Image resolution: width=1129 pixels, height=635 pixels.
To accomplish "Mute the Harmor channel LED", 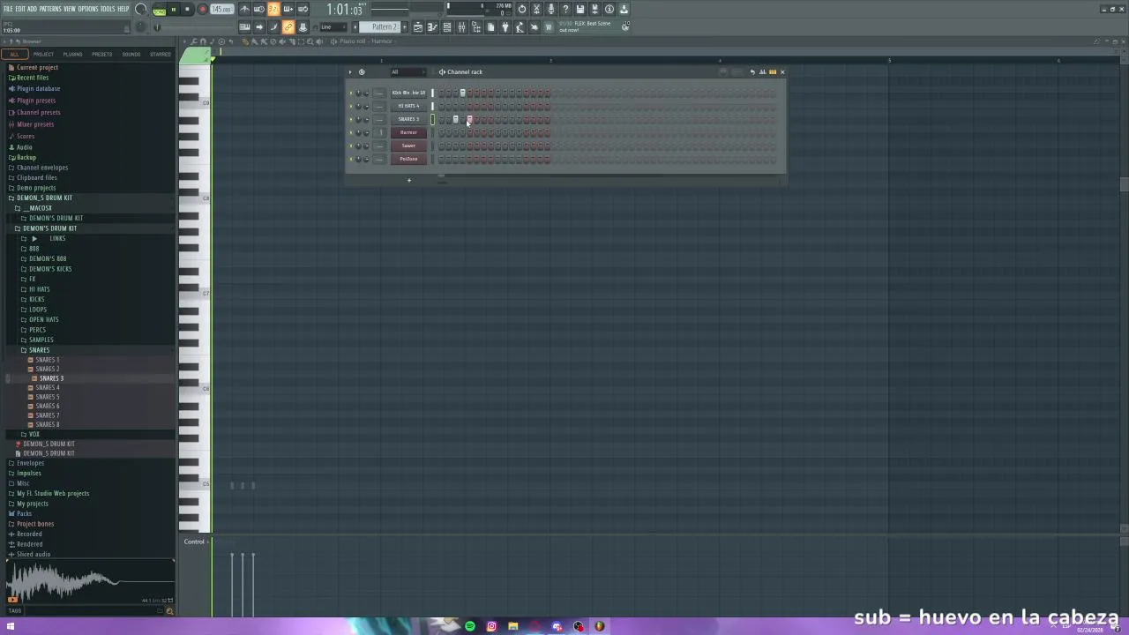I will coord(350,132).
